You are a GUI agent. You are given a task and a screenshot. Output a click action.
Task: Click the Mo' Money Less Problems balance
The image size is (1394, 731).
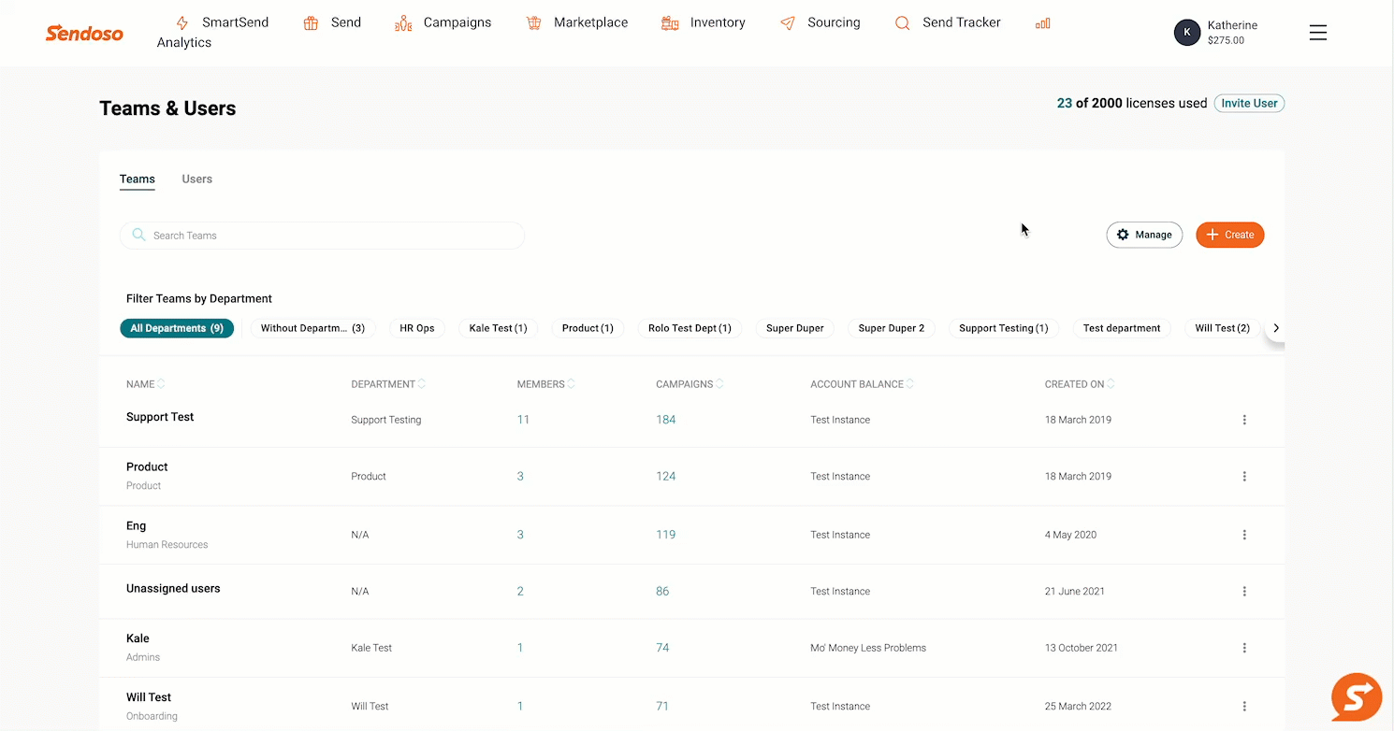tap(868, 648)
